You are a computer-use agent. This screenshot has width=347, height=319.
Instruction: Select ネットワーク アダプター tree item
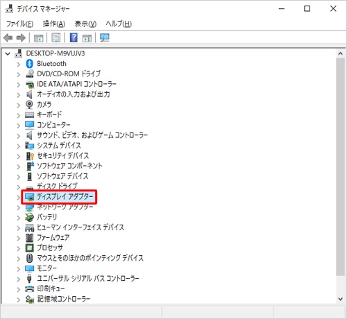65,207
